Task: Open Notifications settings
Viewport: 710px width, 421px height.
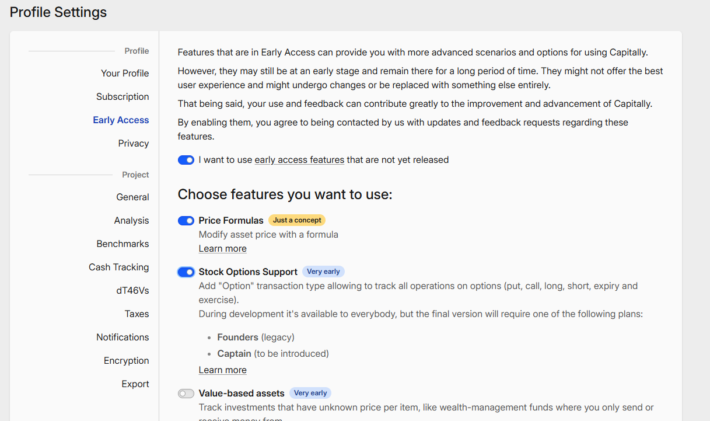Action: 123,337
